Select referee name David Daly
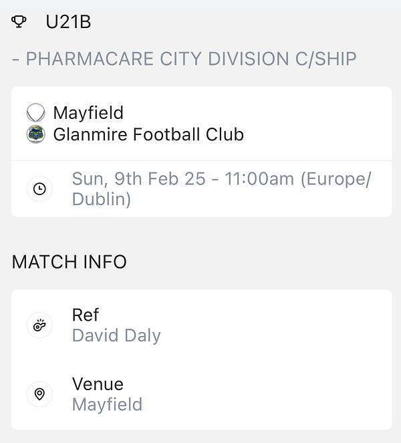Viewport: 401px width, 443px height. 116,335
